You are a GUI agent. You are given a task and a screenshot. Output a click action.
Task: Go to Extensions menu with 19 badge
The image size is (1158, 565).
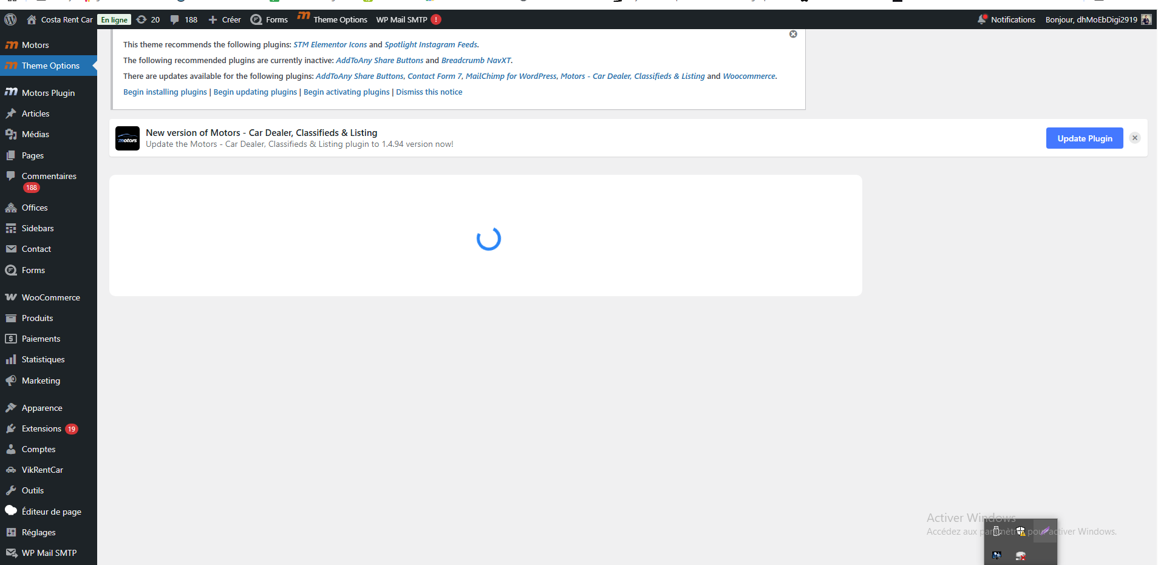coord(41,428)
